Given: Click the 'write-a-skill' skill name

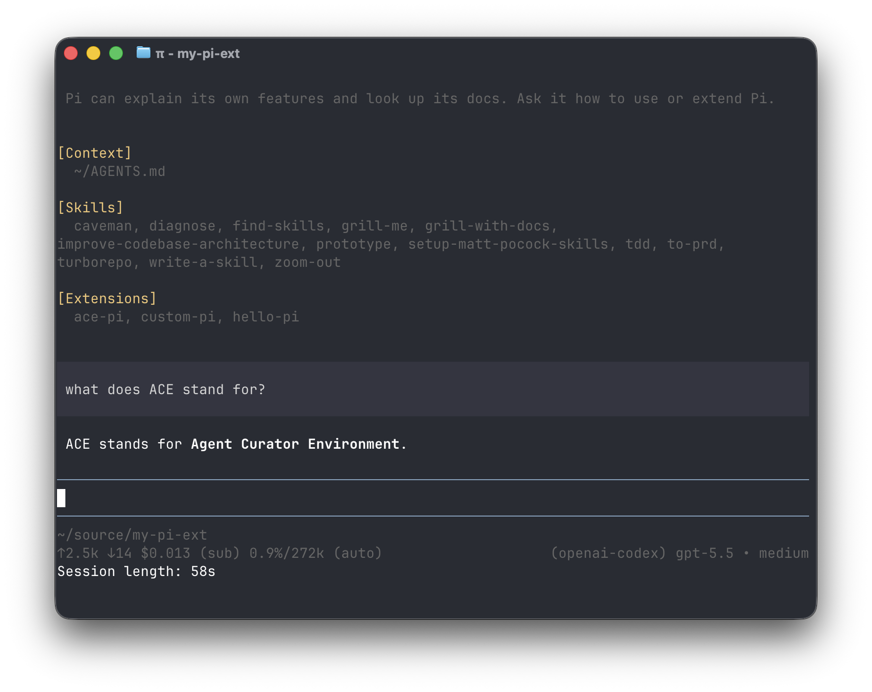Looking at the screenshot, I should (x=203, y=262).
